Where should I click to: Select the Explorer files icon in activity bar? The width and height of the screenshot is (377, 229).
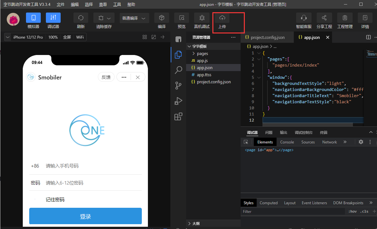(178, 54)
